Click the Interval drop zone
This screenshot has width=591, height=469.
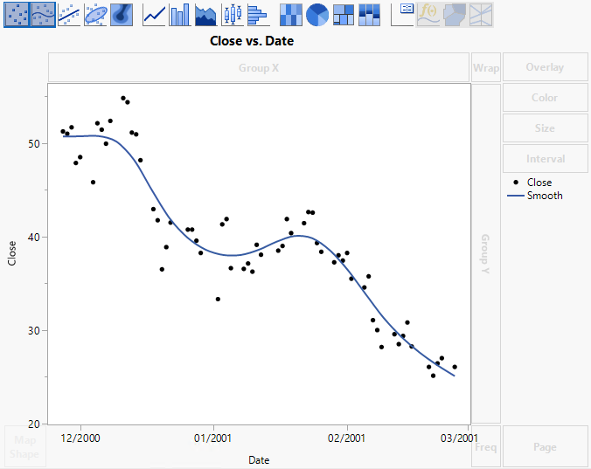pyautogui.click(x=545, y=158)
